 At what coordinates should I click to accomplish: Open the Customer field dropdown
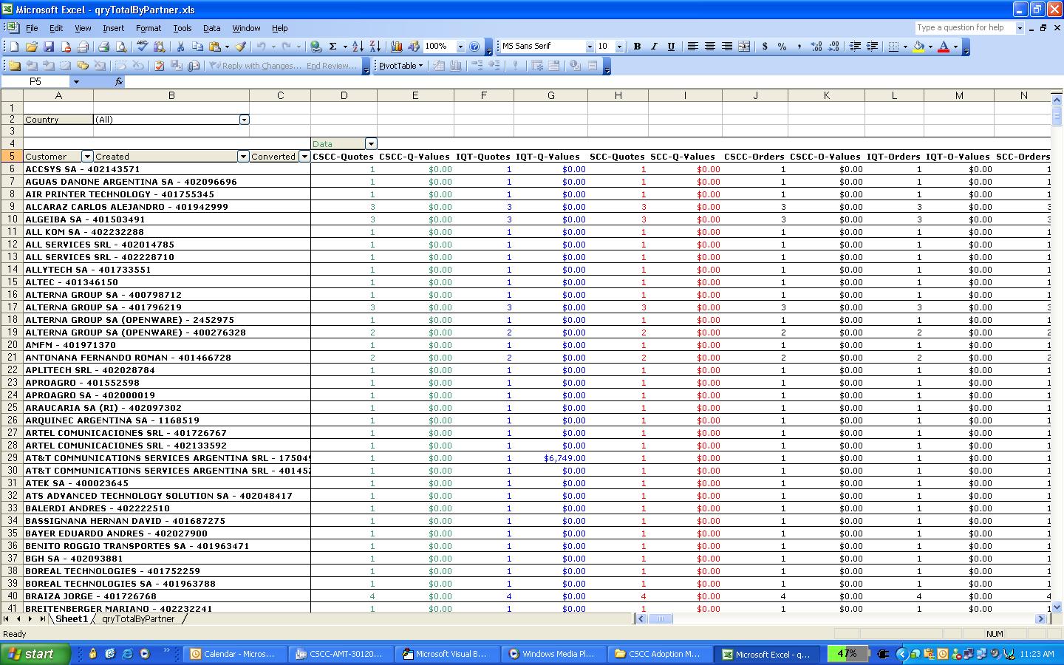pyautogui.click(x=87, y=157)
